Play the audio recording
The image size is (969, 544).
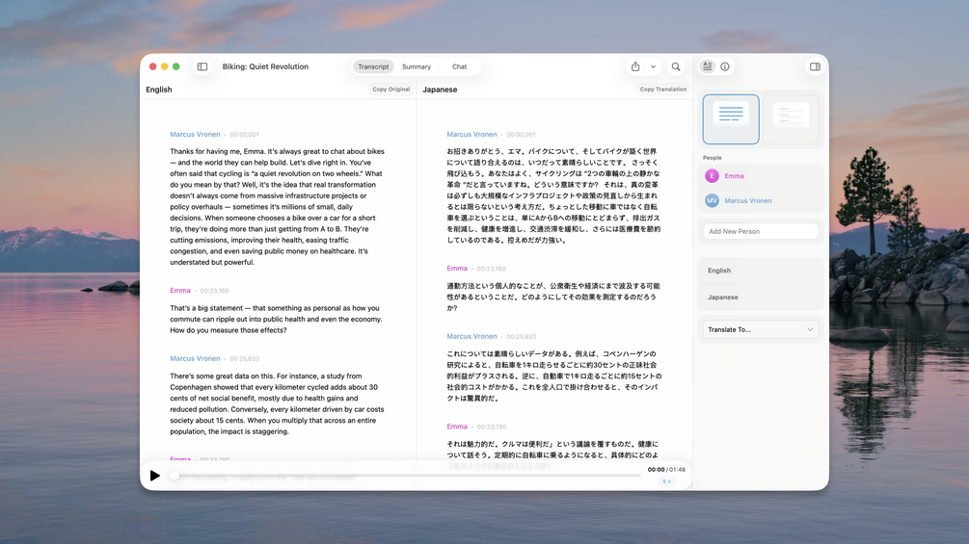tap(154, 476)
